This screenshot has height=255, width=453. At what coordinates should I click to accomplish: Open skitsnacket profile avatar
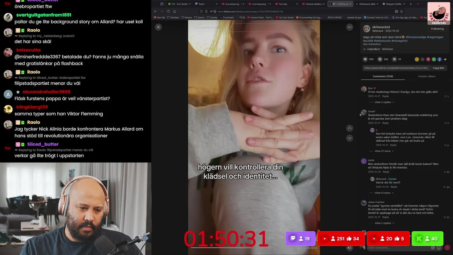coord(367,29)
